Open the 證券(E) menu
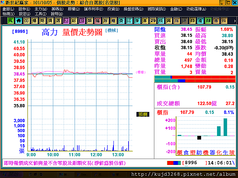238x178 pixels. (24, 9)
